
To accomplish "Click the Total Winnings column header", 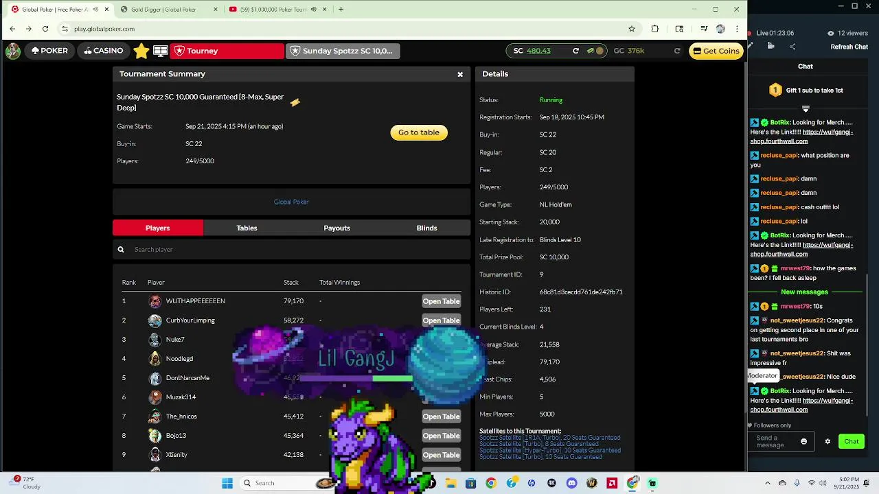I will tap(339, 283).
